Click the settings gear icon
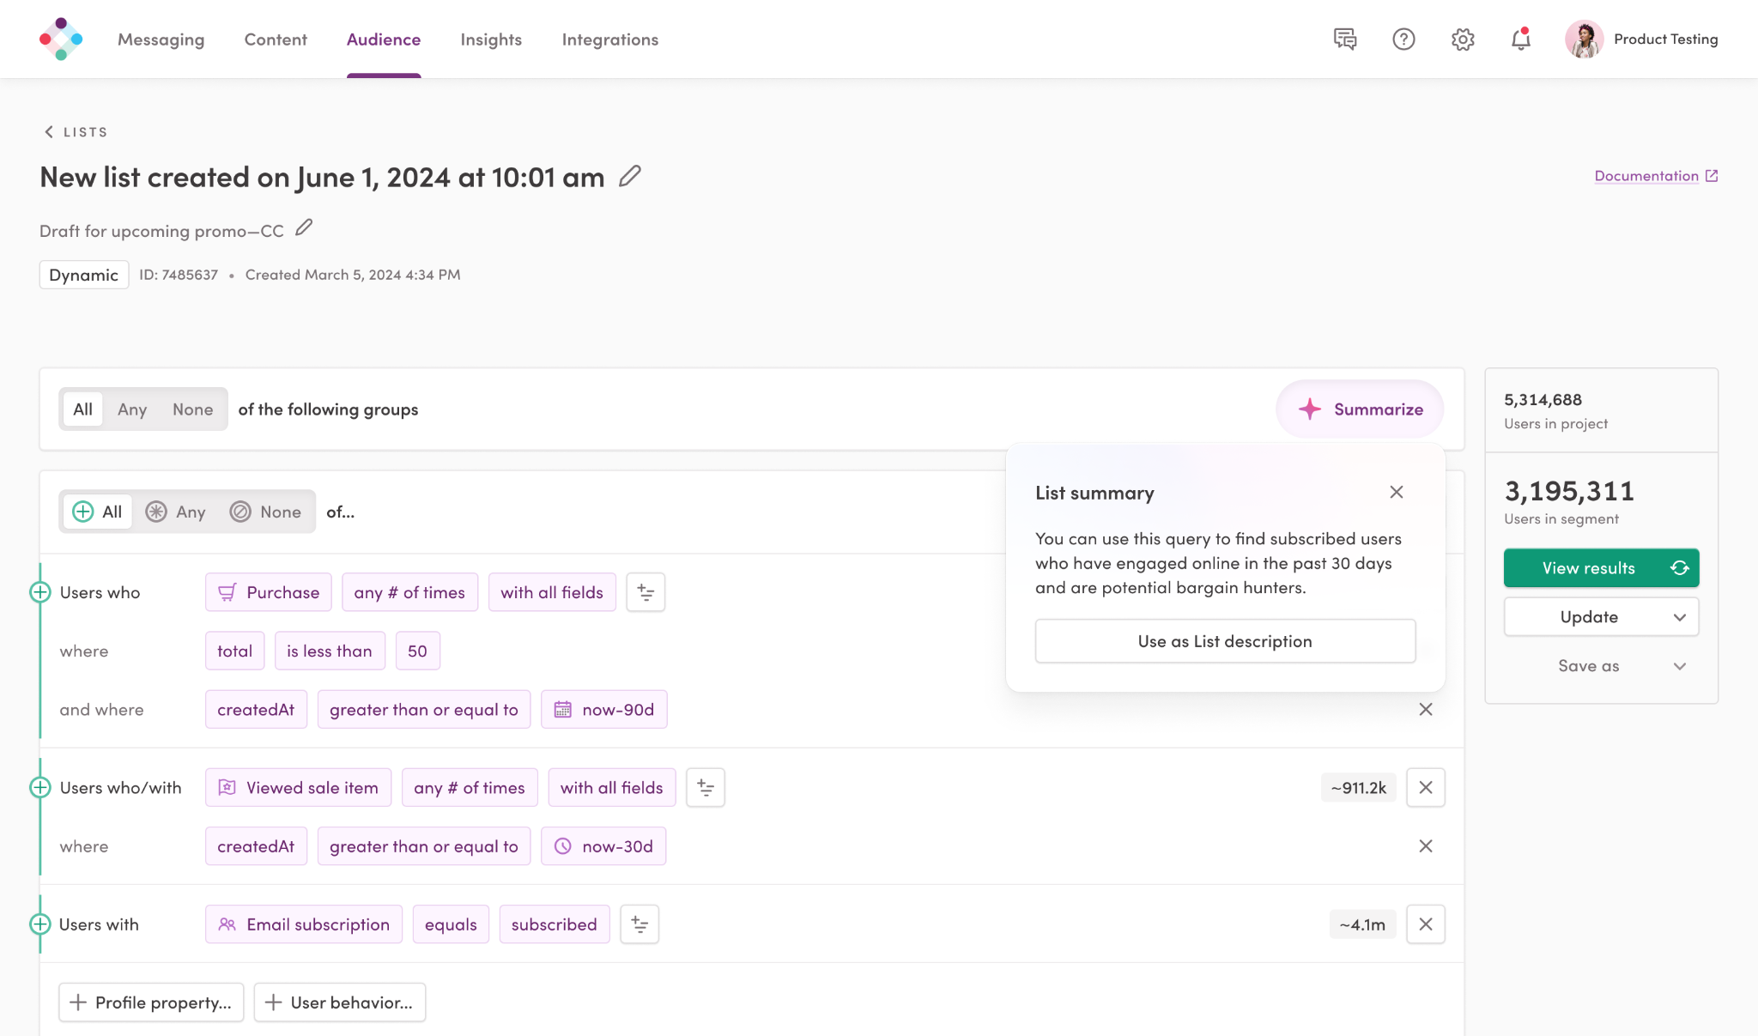The height and width of the screenshot is (1036, 1758). tap(1463, 39)
